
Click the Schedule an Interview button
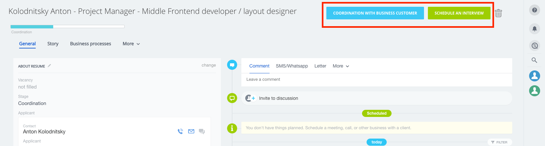click(459, 13)
